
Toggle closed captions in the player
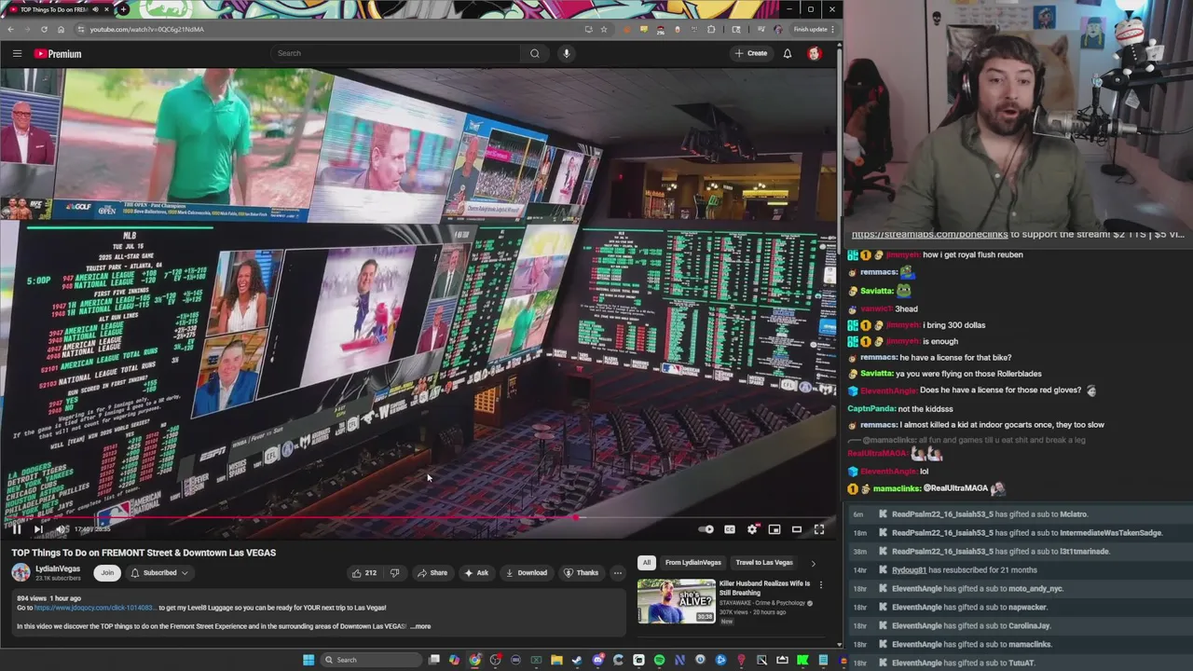[x=730, y=529]
